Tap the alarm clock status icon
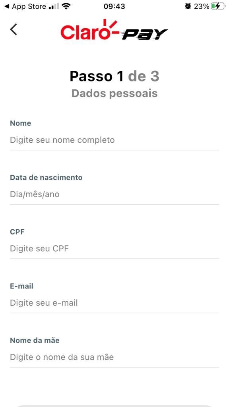 [188, 6]
